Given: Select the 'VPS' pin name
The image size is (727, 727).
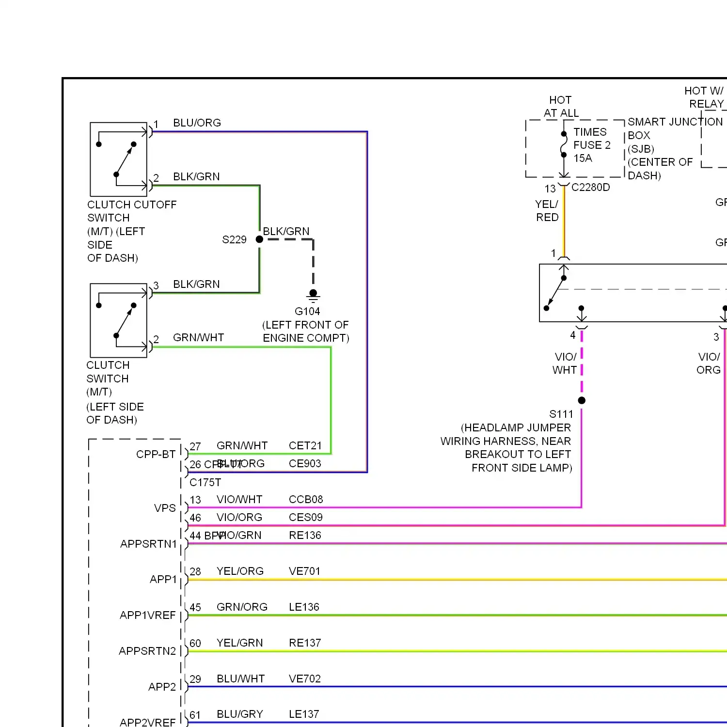Looking at the screenshot, I should pyautogui.click(x=165, y=508).
